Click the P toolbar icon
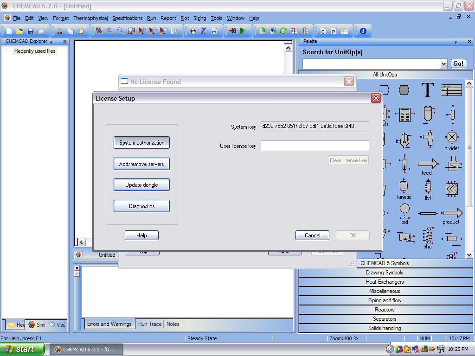 coord(334,31)
